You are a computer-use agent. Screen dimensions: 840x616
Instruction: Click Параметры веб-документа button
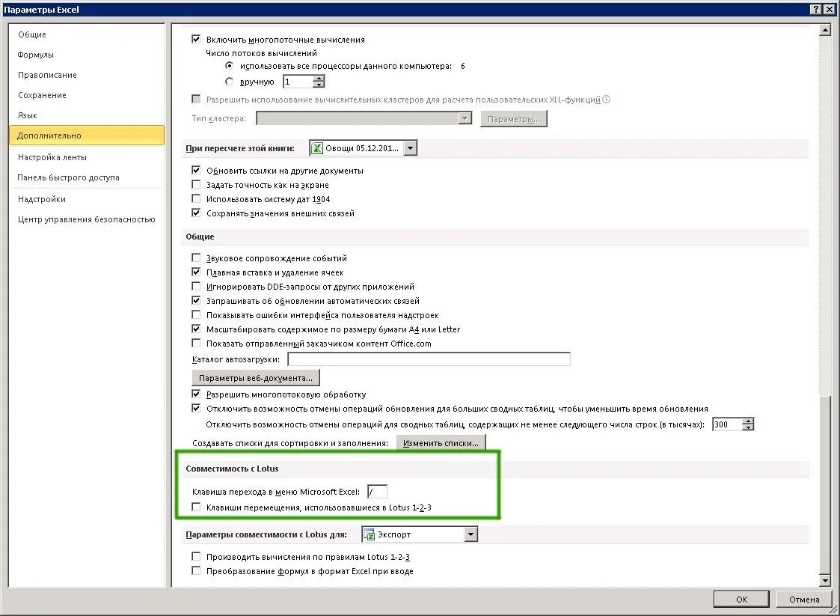256,378
